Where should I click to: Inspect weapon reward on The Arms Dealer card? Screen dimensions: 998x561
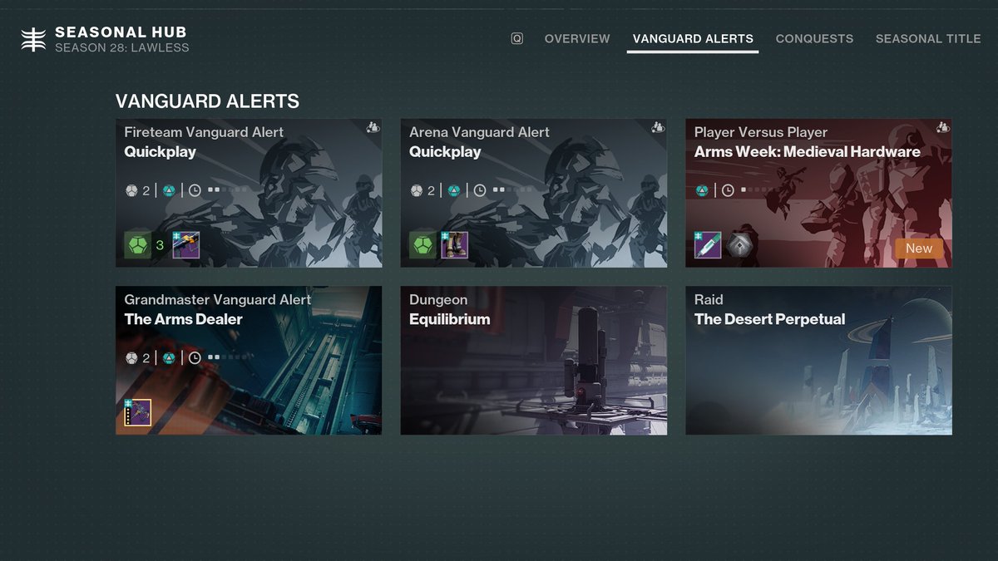[137, 413]
